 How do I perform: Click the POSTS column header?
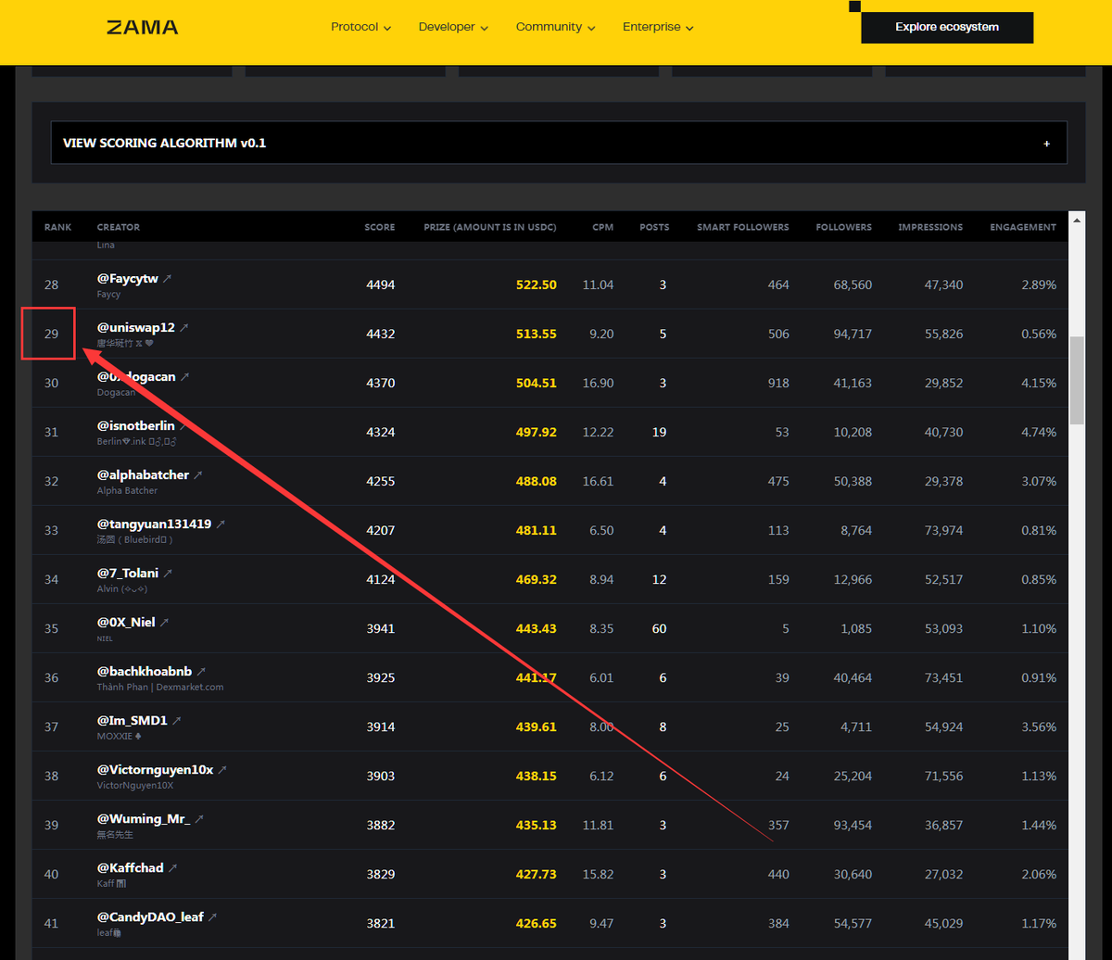(654, 227)
